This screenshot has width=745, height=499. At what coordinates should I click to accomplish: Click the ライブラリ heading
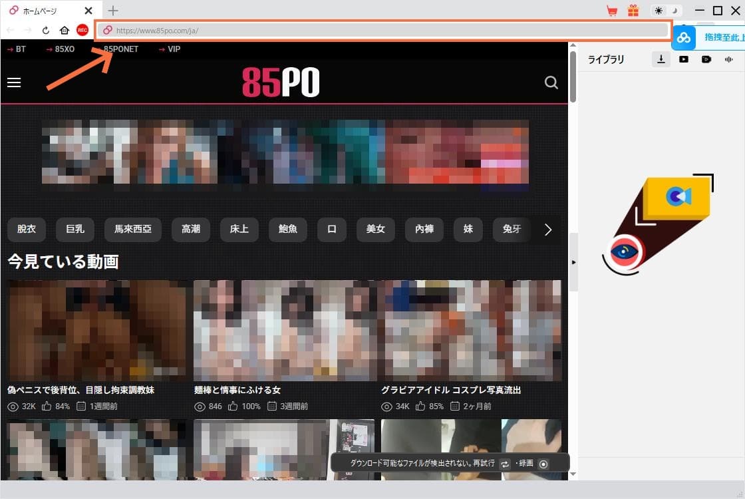point(606,59)
